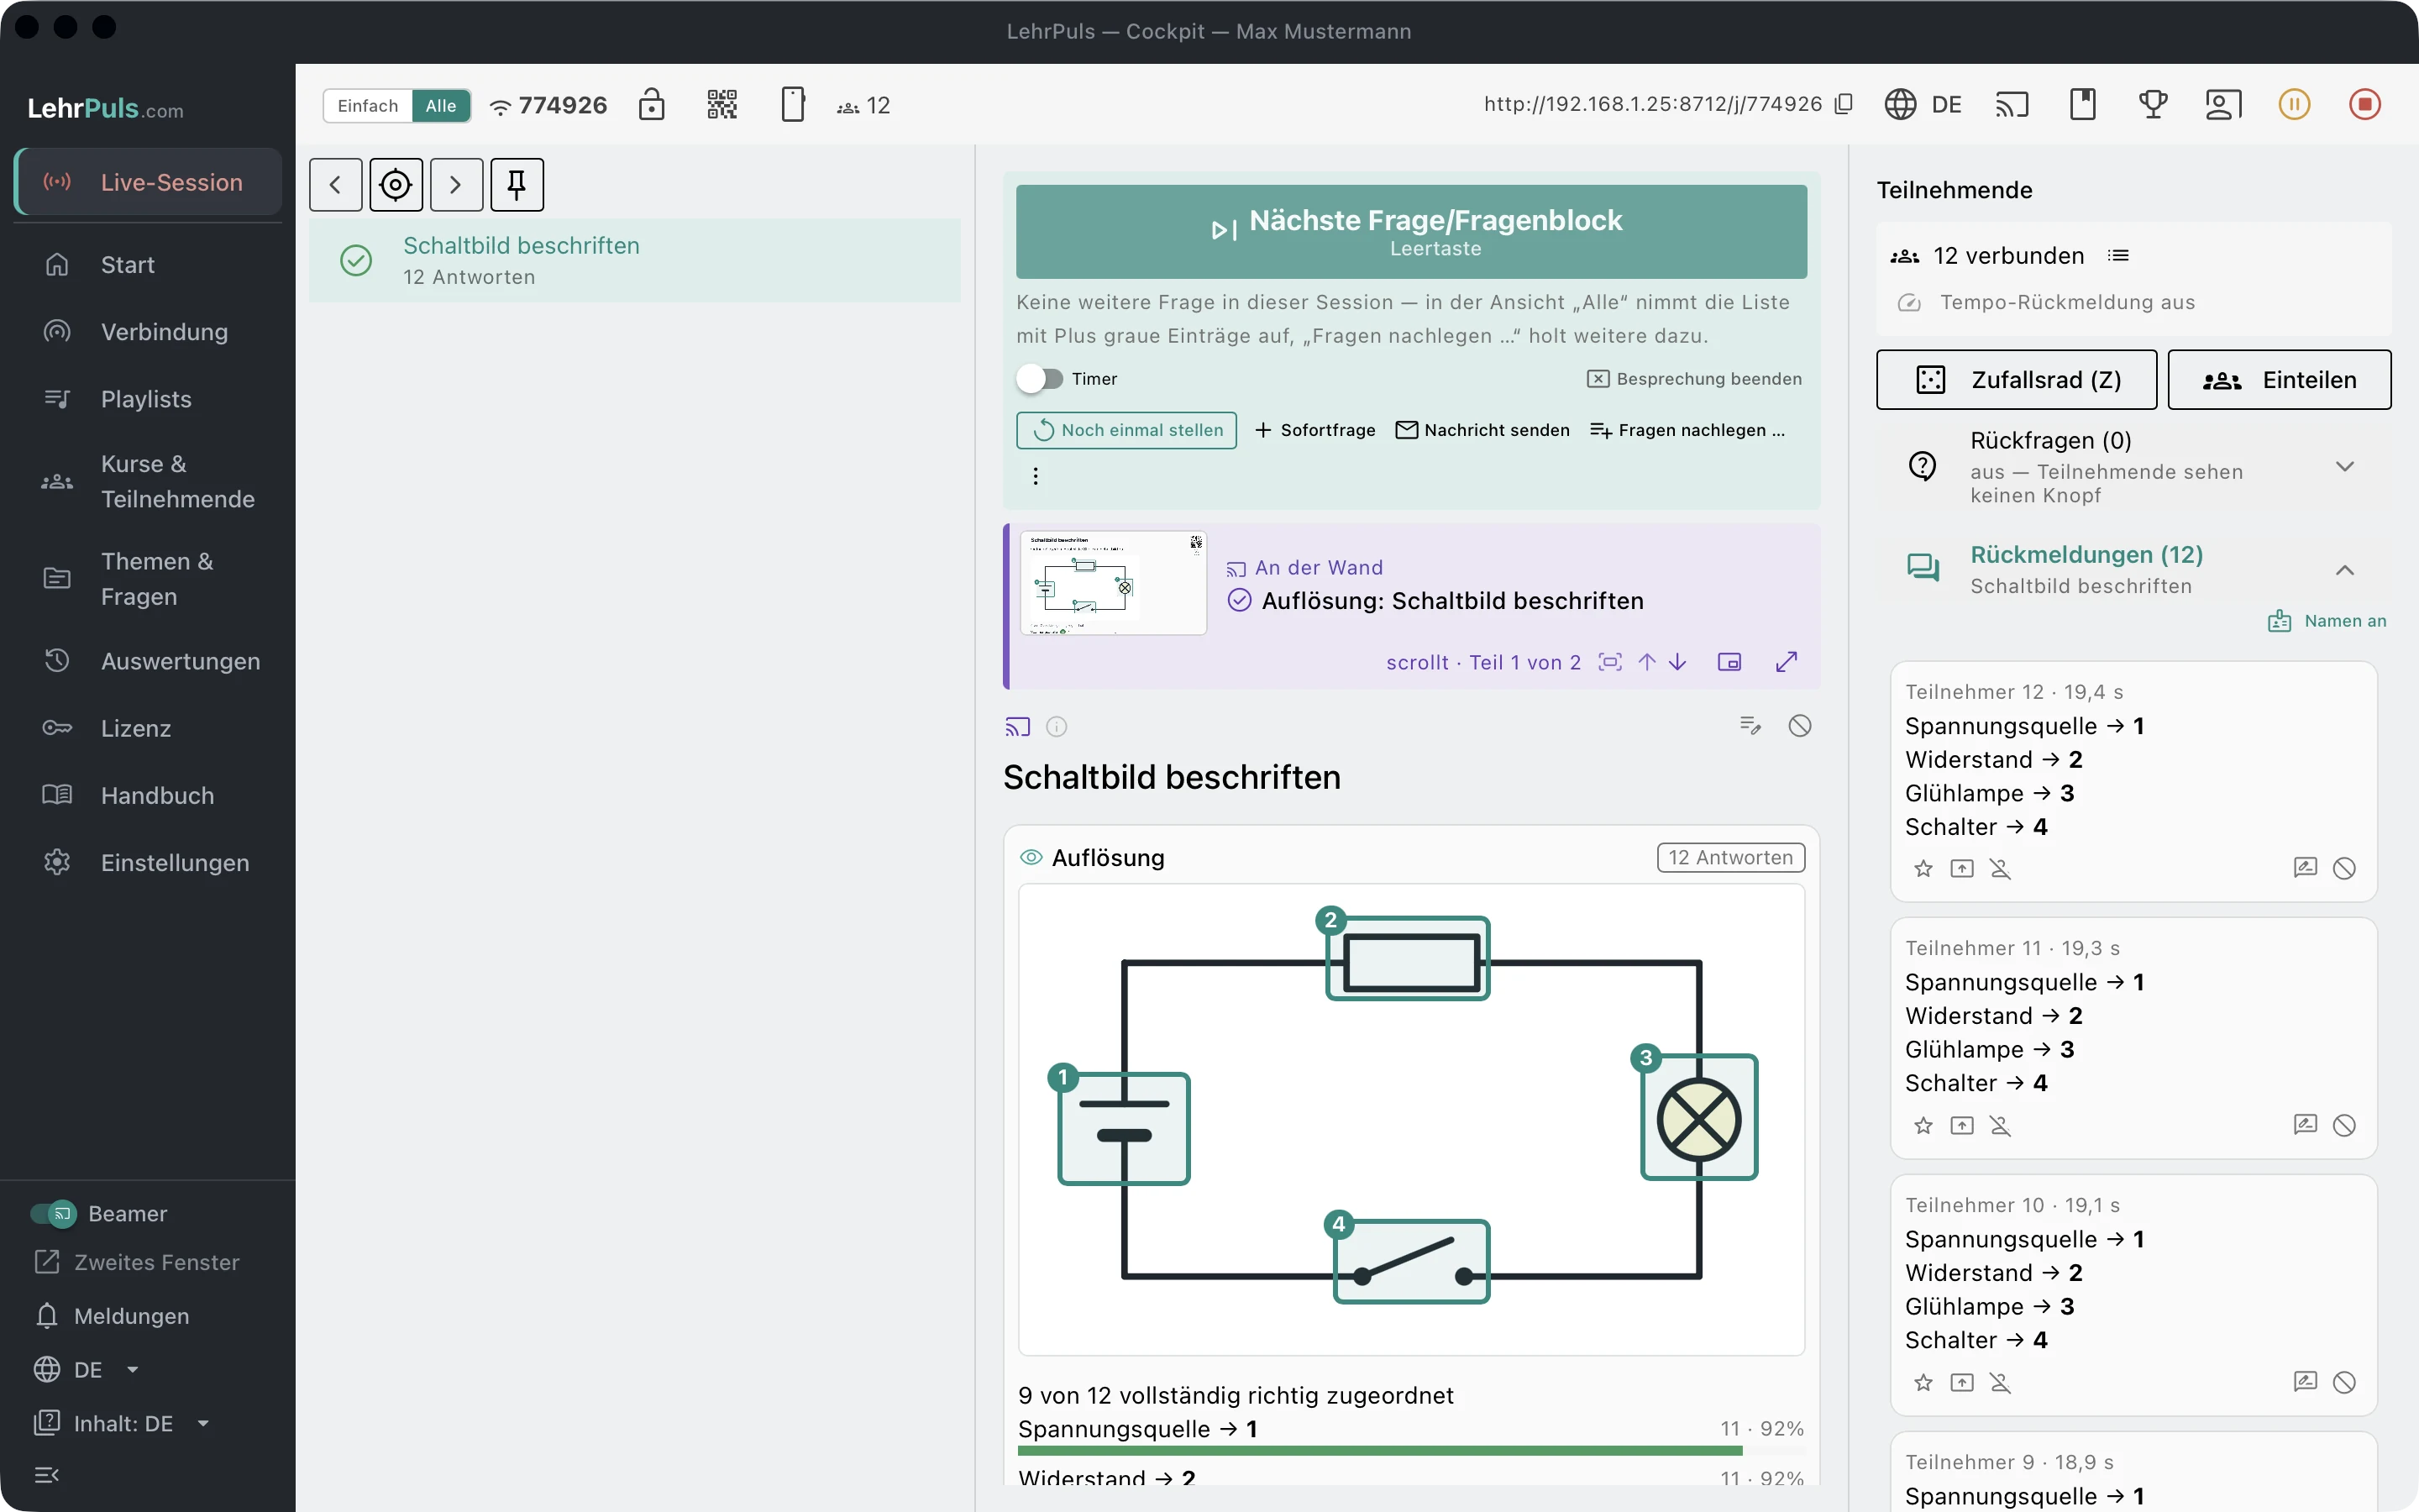Screen dimensions: 2419x1512
Task: Switch to Einfach view mode
Action: (368, 105)
